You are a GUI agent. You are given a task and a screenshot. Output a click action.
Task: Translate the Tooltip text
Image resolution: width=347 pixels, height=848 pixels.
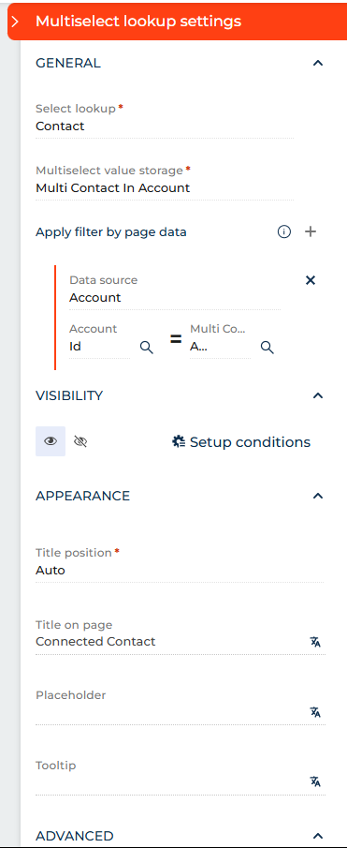coord(316,781)
